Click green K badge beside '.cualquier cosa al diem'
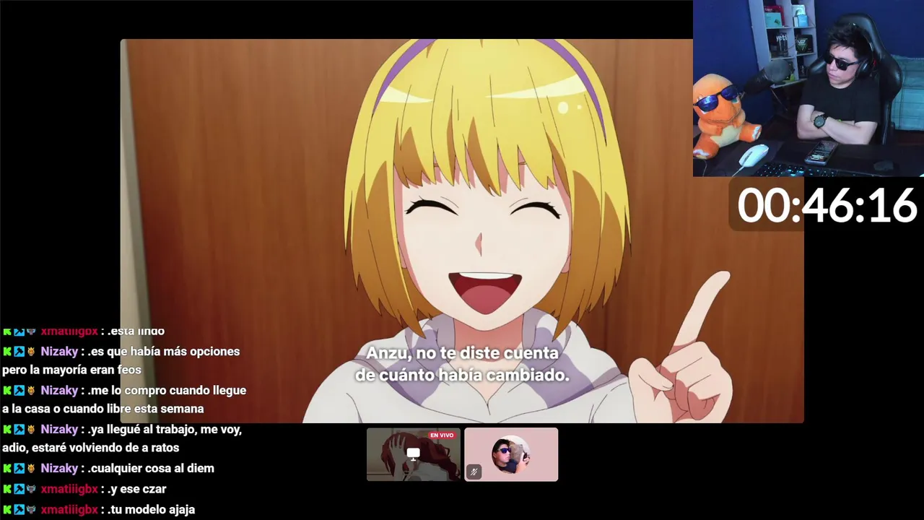This screenshot has width=924, height=520. pos(7,468)
